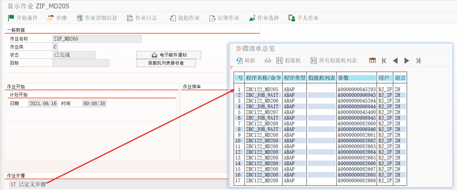The image size is (457, 190).
Task: Click the 电子邮件通知 email notification button
Action: (169, 55)
